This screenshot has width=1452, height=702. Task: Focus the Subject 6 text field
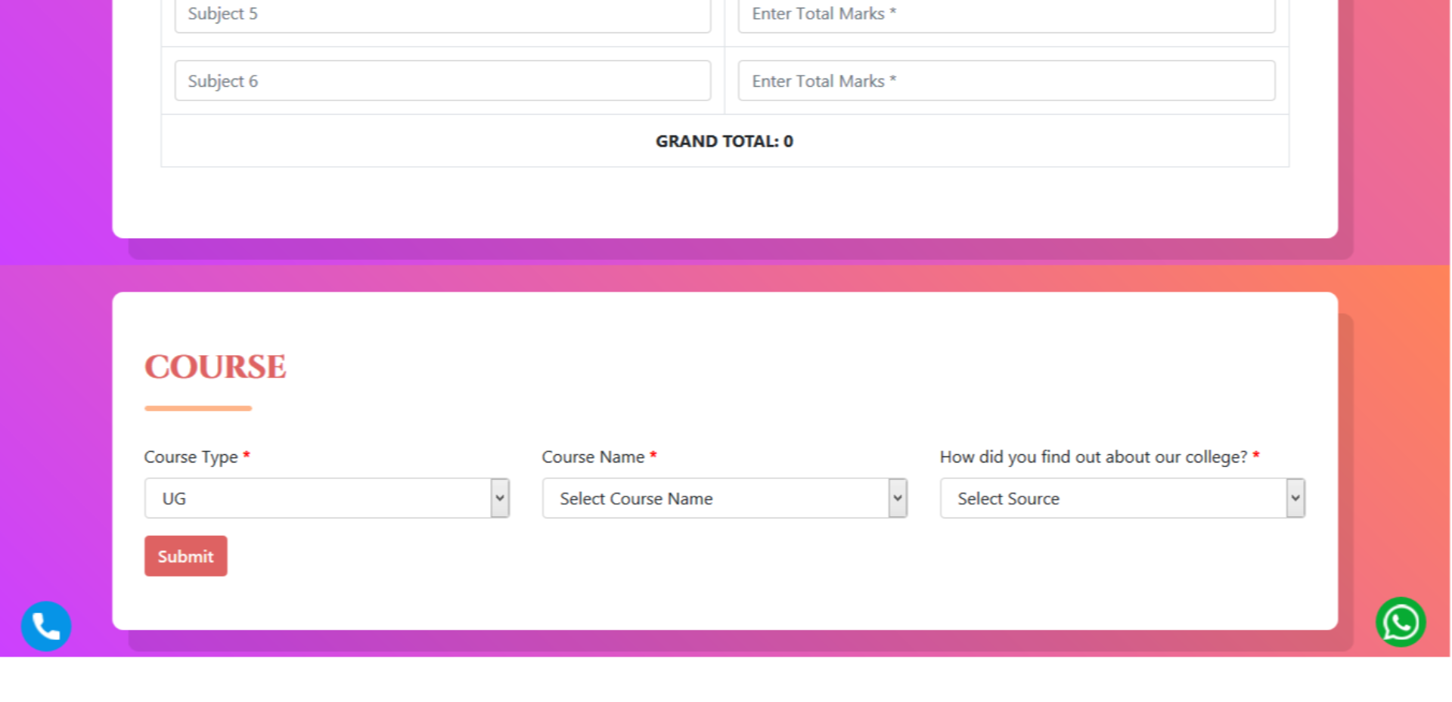point(442,81)
